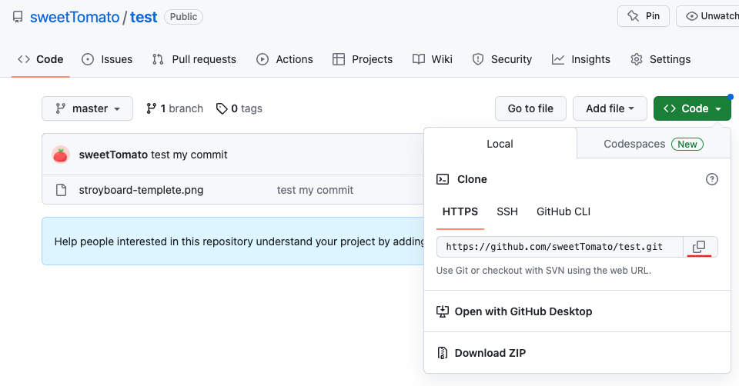Open the Pull requests tab

(194, 59)
